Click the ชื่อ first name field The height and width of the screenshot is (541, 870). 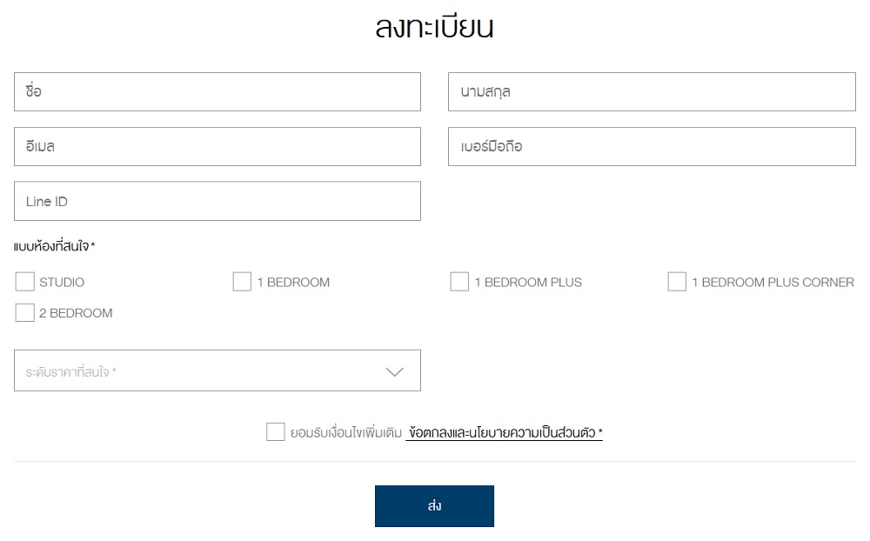tap(217, 91)
